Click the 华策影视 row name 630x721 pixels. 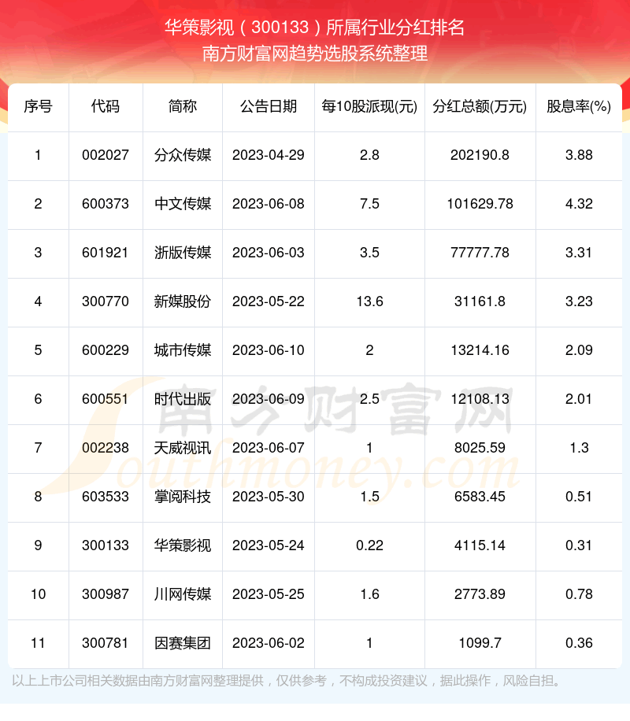pos(183,545)
